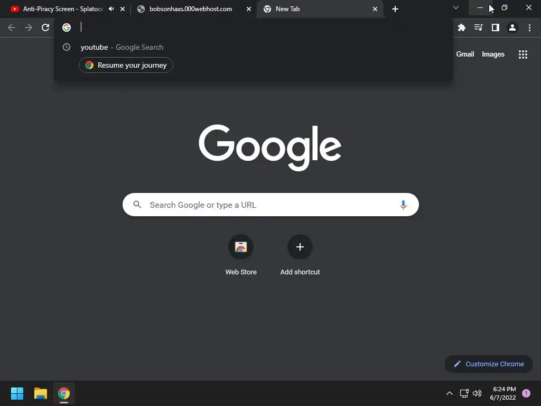Click Customize Chrome button
This screenshot has width=541, height=406.
[489, 364]
